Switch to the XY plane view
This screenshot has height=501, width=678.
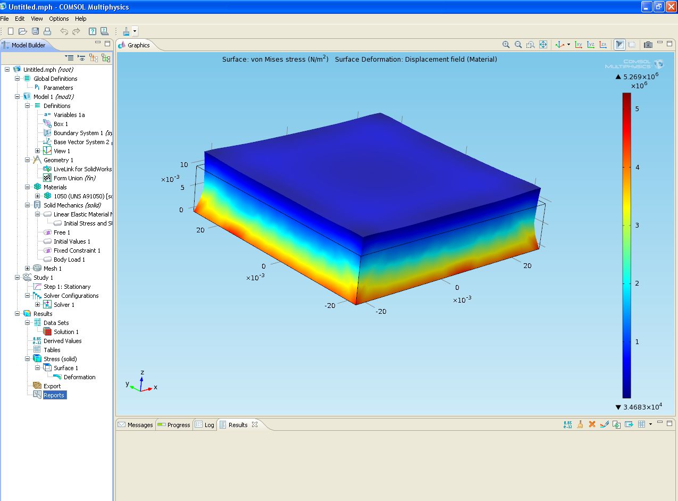pos(579,45)
